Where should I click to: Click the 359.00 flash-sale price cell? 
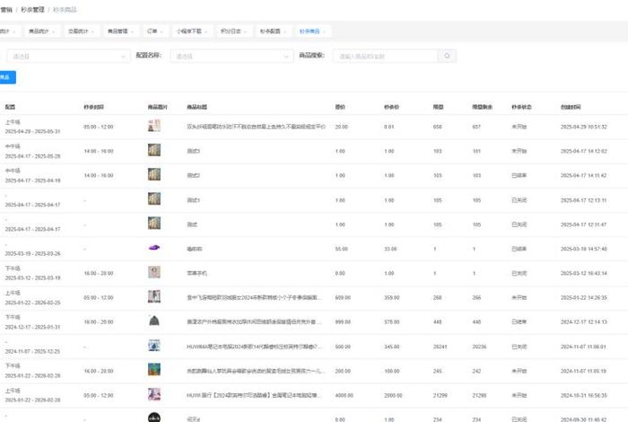(392, 298)
